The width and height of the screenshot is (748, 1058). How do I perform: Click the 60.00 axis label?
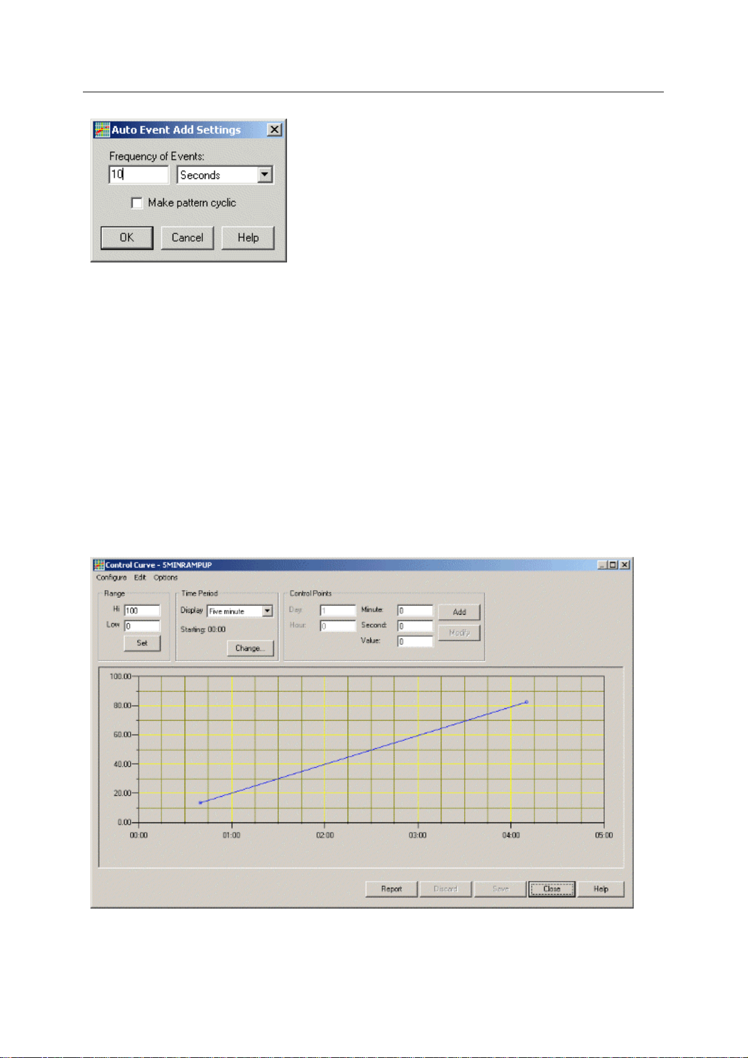point(122,735)
